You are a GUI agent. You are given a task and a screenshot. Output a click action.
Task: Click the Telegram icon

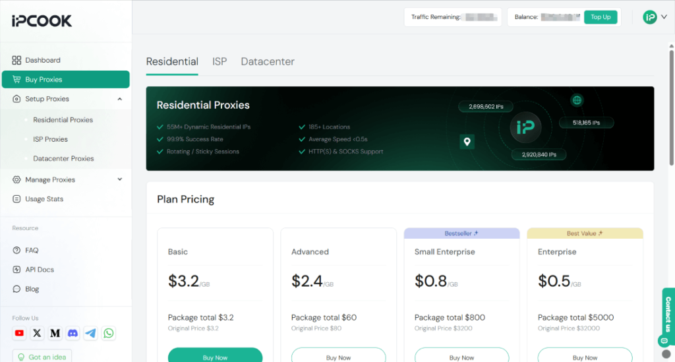(90, 334)
